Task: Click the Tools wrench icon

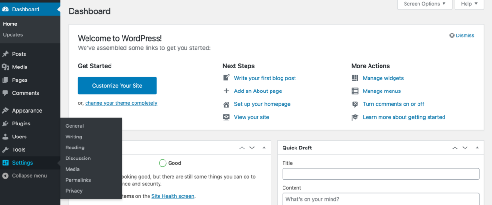Action: point(5,150)
